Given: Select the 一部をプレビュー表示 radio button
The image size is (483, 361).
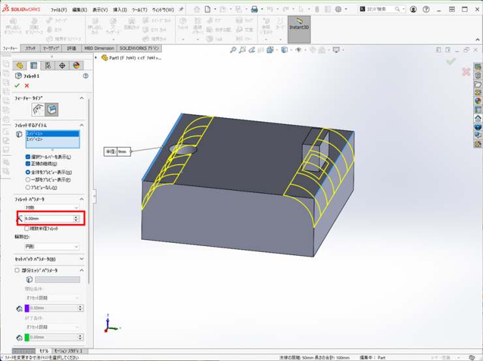Looking at the screenshot, I should coord(28,180).
